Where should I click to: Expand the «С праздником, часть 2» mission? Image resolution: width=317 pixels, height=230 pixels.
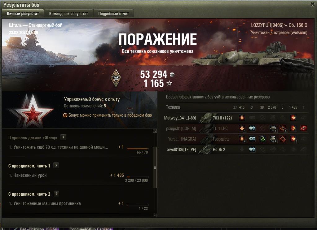pyautogui.click(x=56, y=194)
